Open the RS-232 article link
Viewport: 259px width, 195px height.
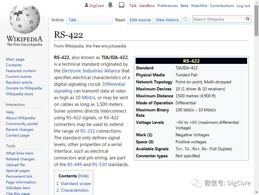[87, 131]
